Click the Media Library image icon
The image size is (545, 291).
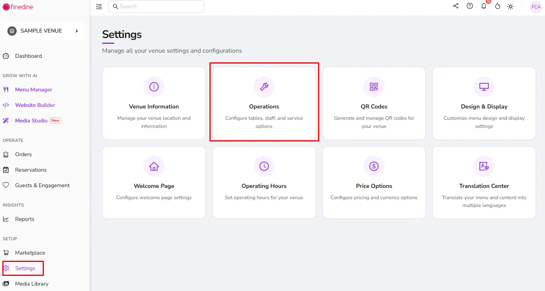click(x=6, y=284)
